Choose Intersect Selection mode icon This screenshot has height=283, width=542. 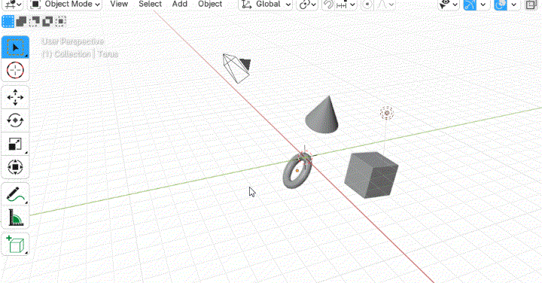(x=60, y=21)
